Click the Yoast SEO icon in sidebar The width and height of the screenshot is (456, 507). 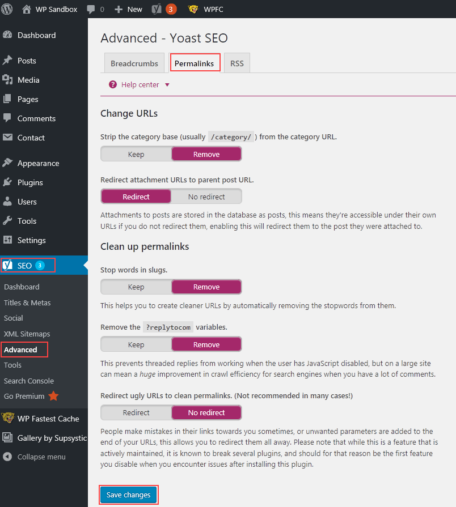7,265
